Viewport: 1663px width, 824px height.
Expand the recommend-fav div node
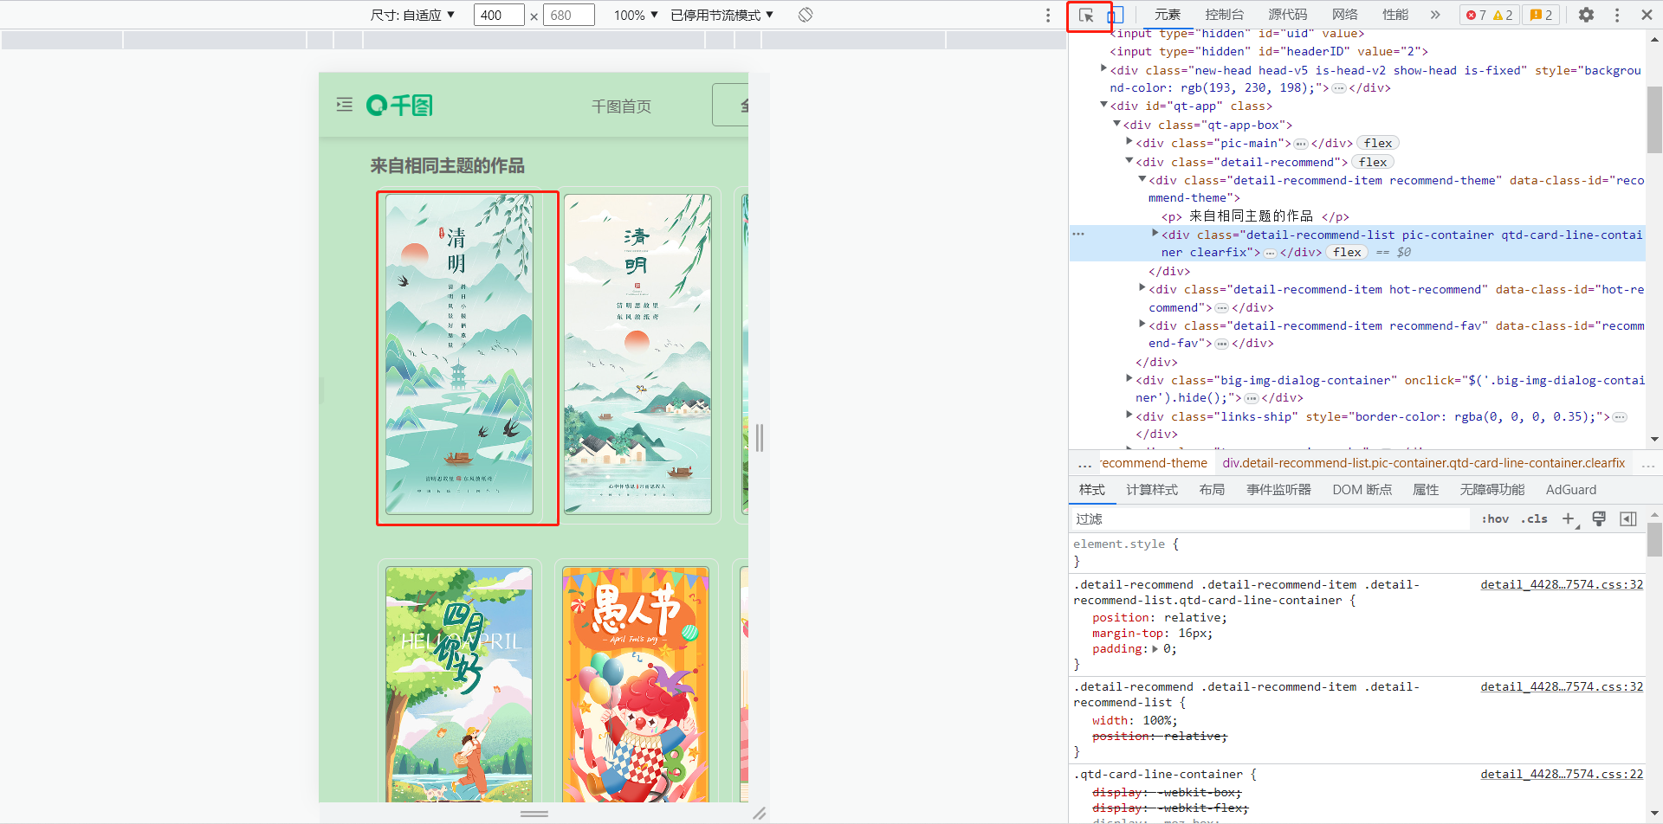pos(1142,324)
